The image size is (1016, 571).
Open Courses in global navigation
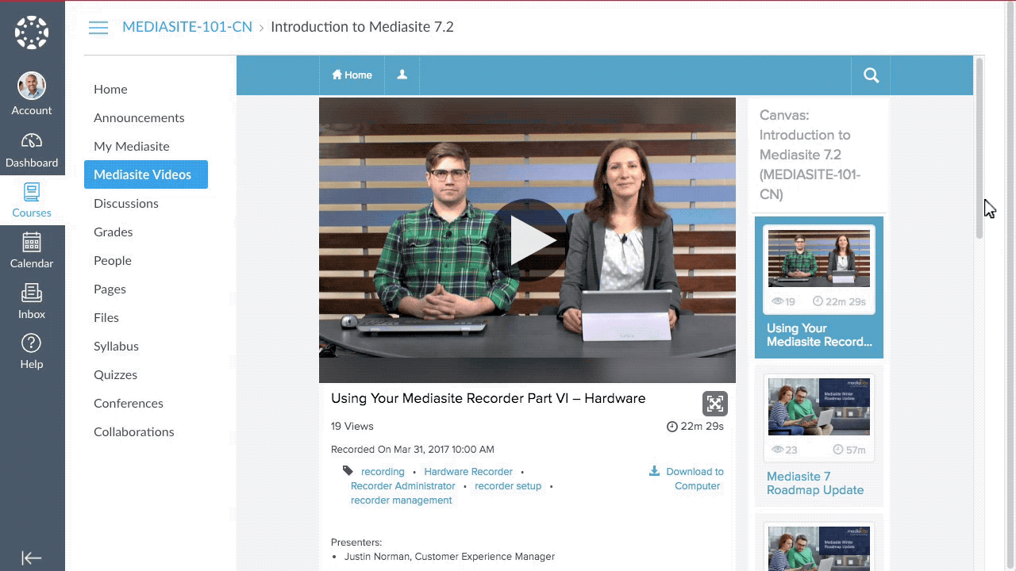[x=32, y=201]
